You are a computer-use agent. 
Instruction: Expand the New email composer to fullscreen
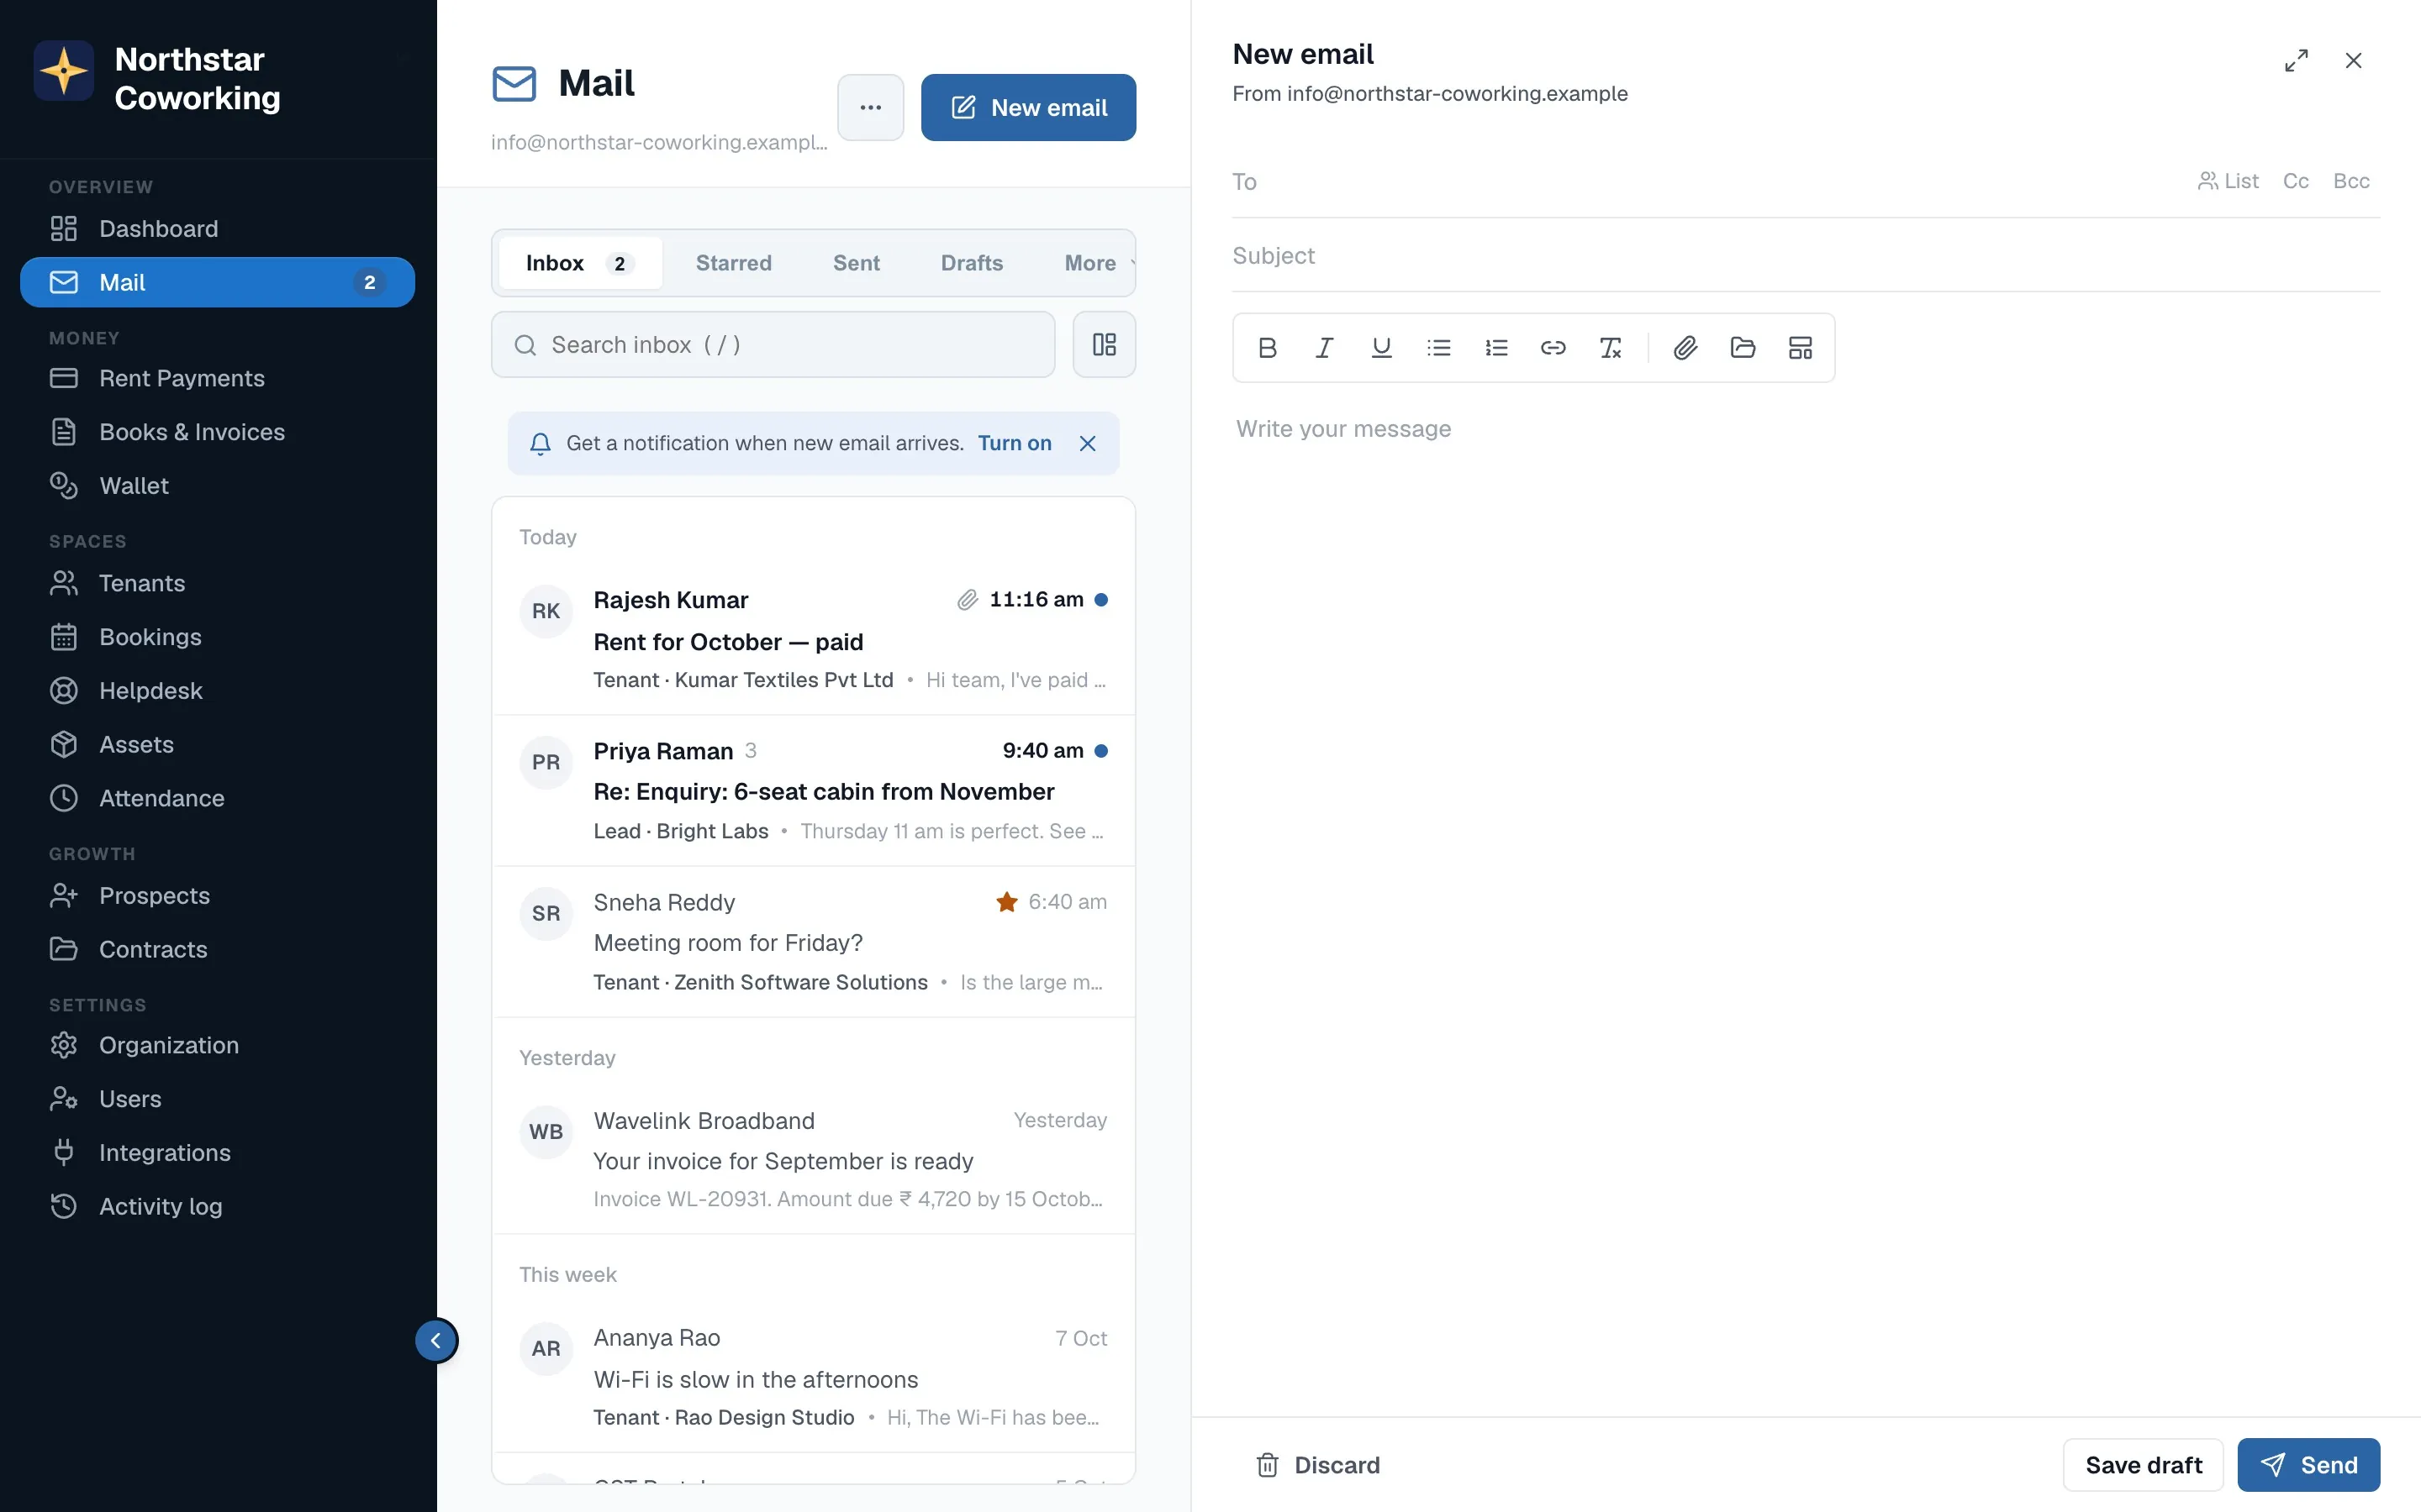(x=2296, y=61)
